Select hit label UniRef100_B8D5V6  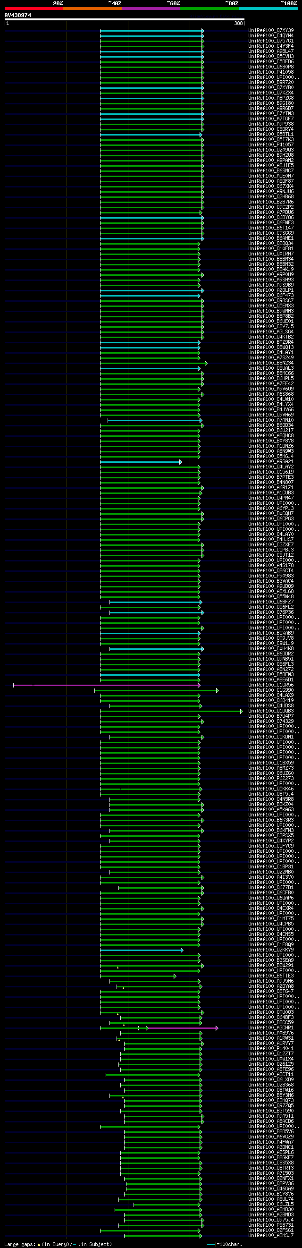271,1132
